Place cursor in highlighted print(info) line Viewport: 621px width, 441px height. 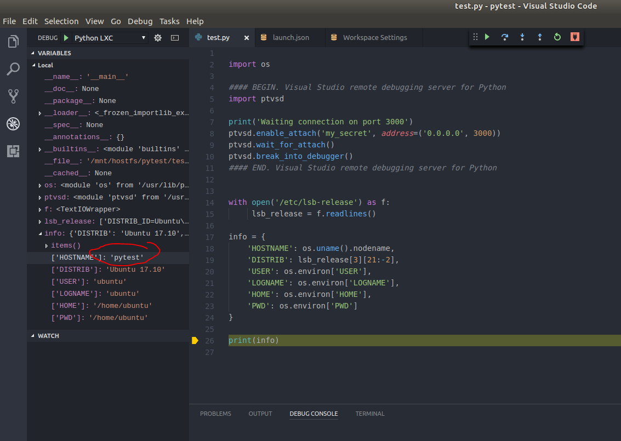point(425,340)
